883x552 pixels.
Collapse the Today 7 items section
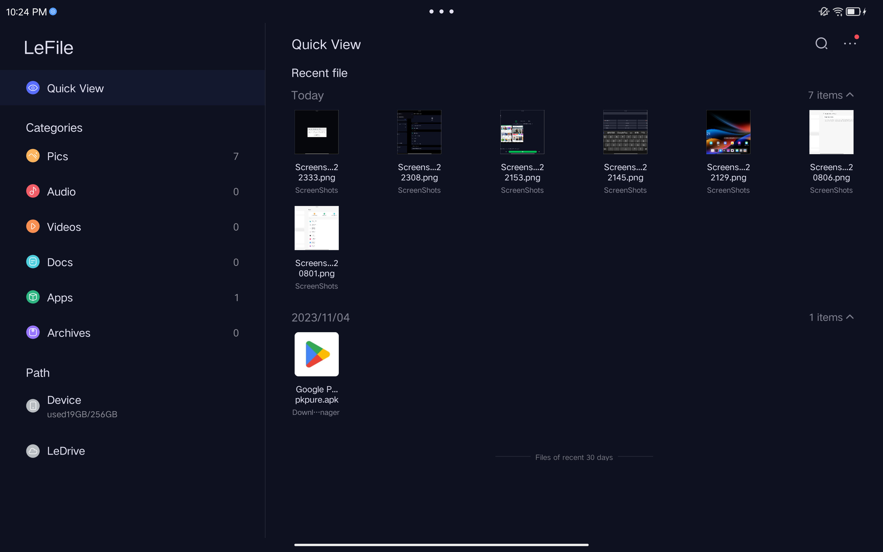pyautogui.click(x=849, y=95)
